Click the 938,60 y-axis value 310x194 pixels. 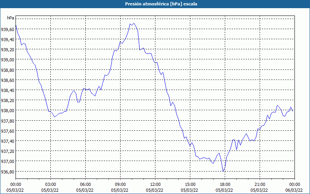click(x=7, y=80)
